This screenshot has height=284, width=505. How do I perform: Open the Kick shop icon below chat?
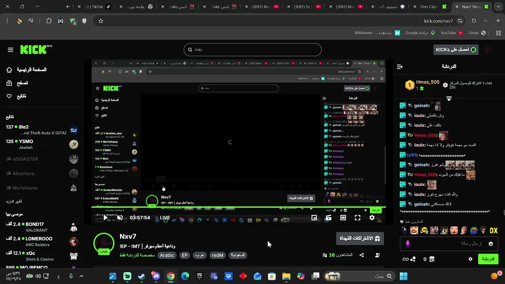tap(432, 259)
